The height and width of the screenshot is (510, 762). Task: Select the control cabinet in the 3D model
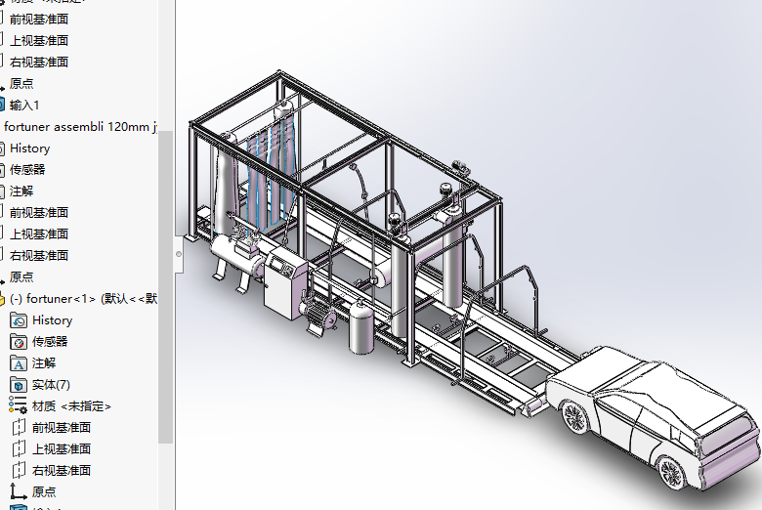coord(283,283)
